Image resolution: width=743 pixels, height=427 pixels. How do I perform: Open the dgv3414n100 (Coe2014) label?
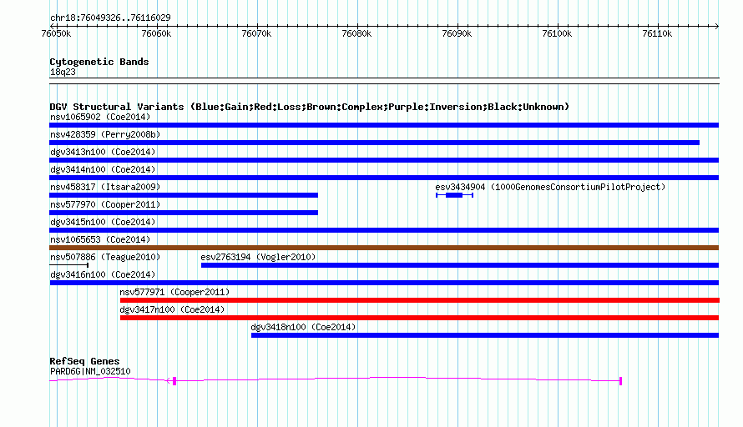(103, 169)
